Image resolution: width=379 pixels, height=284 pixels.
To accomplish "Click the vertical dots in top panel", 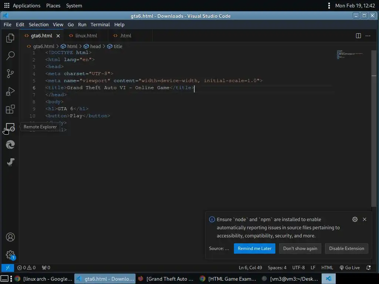I will tap(329, 5).
